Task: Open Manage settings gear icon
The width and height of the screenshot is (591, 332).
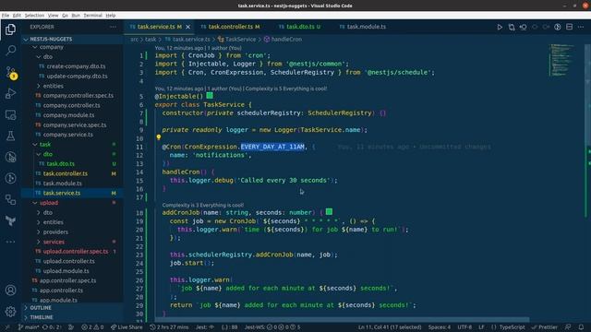Action: [10, 312]
